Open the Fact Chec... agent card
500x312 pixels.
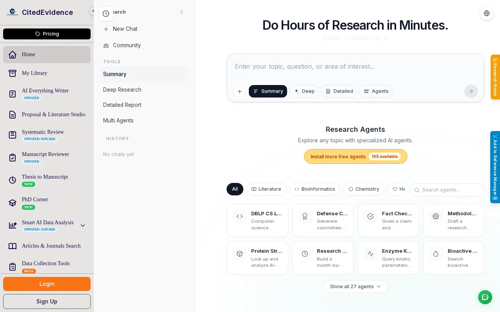(388, 220)
